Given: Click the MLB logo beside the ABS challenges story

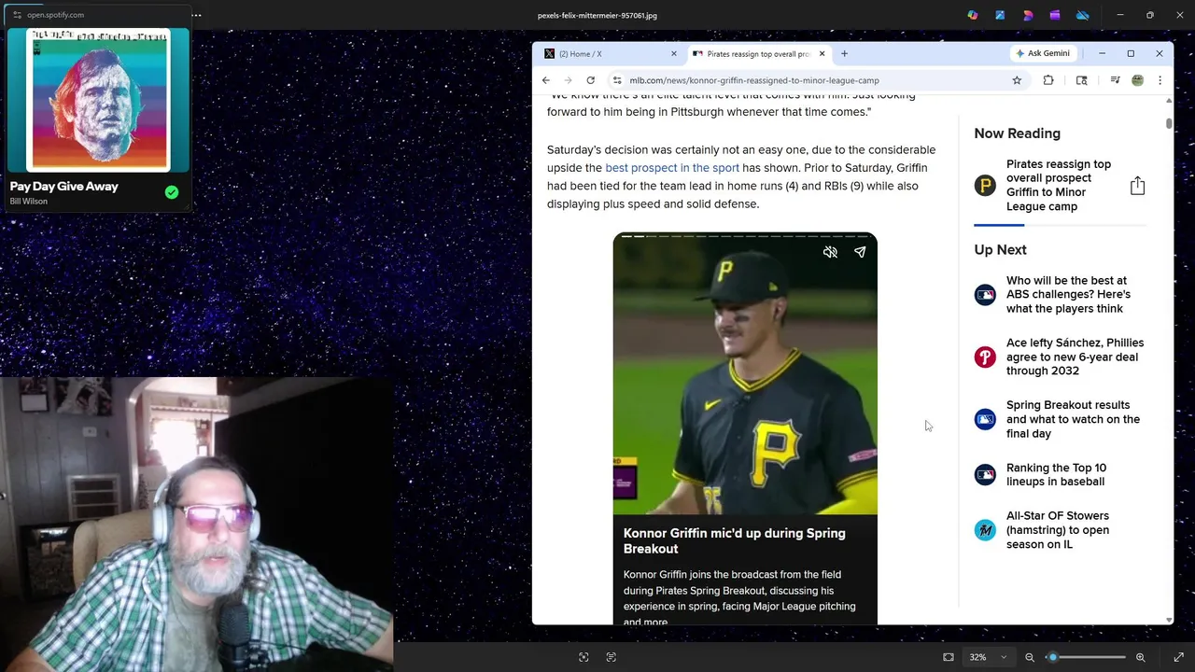Looking at the screenshot, I should click(985, 295).
